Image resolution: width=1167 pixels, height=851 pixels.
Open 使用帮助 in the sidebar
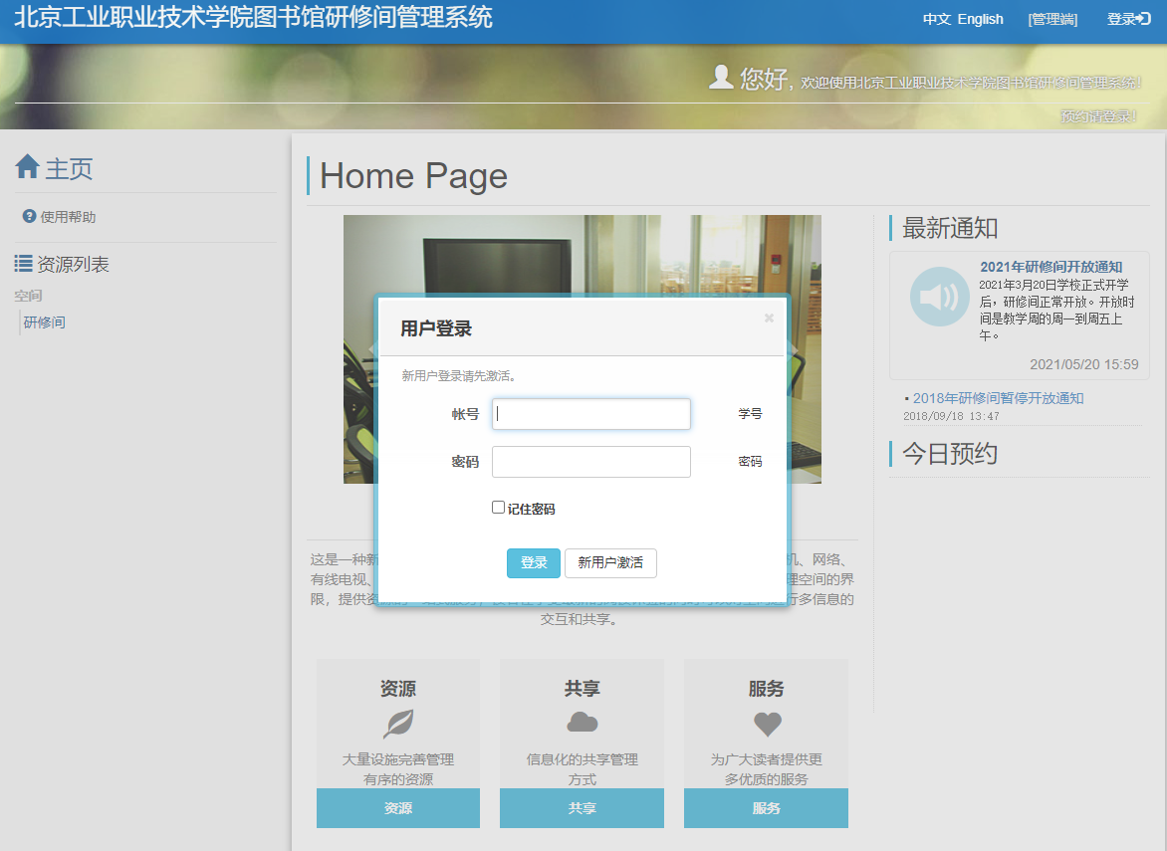coord(68,217)
